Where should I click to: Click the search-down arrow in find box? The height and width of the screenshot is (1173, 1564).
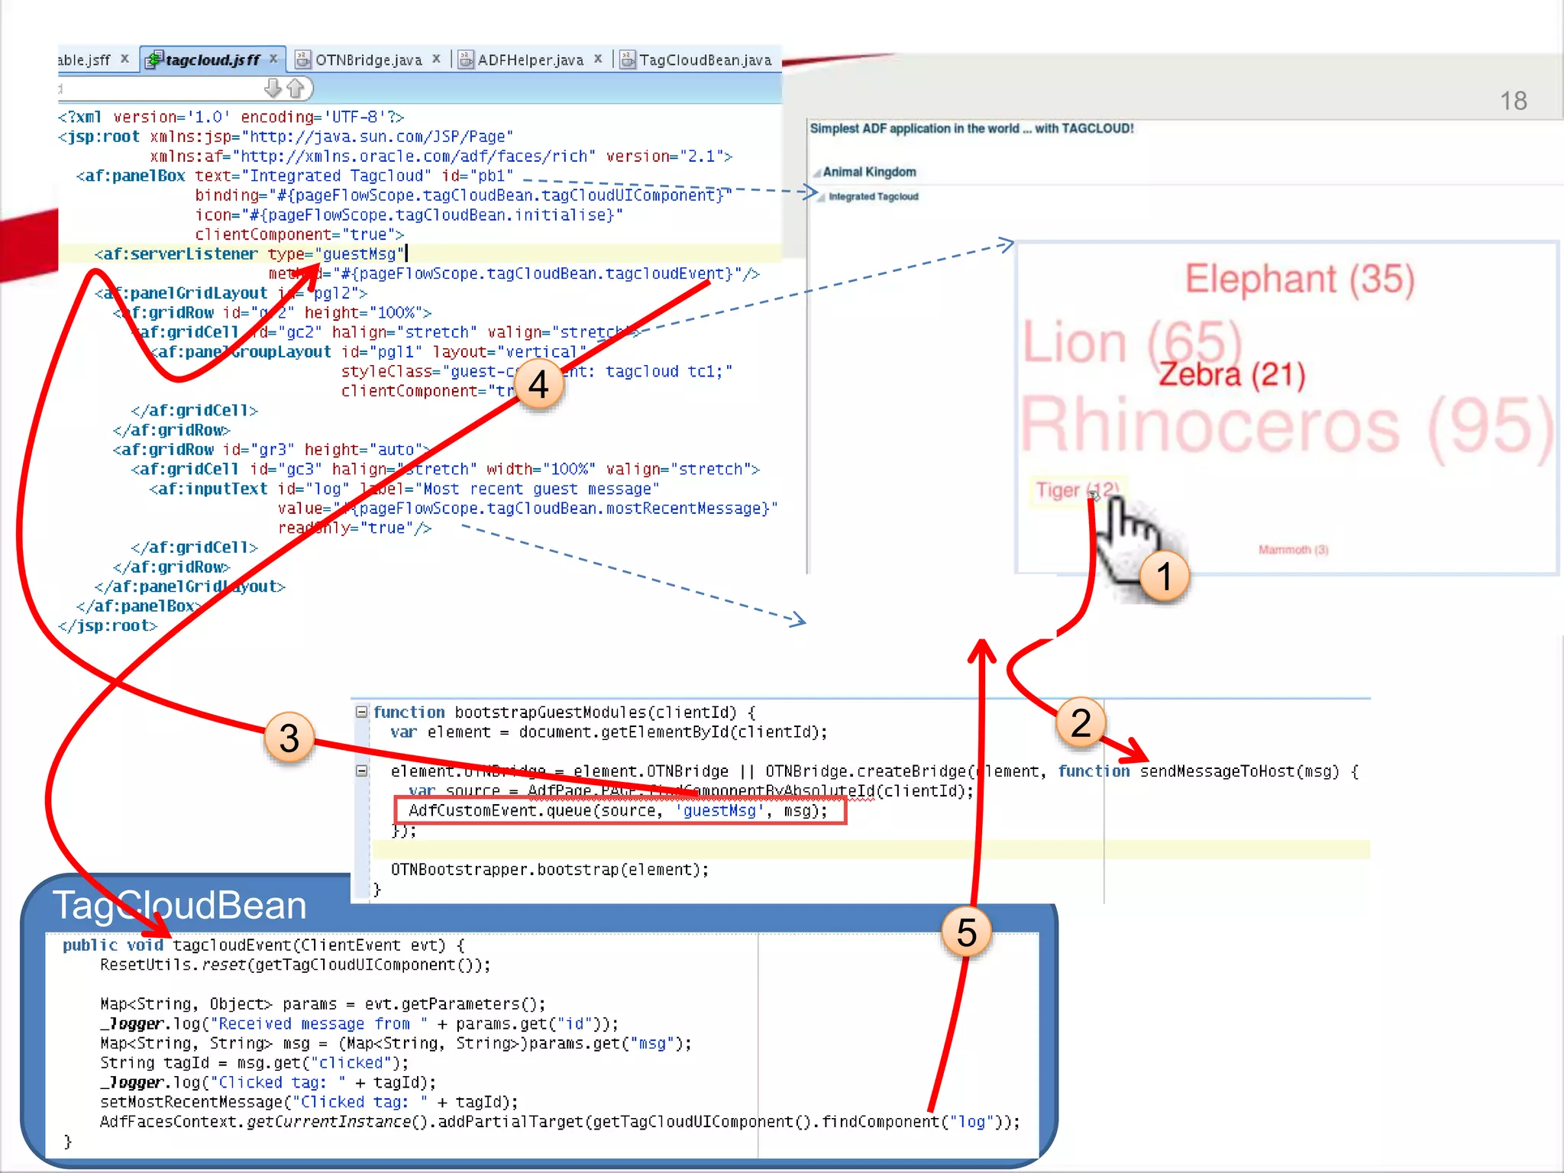(x=273, y=89)
